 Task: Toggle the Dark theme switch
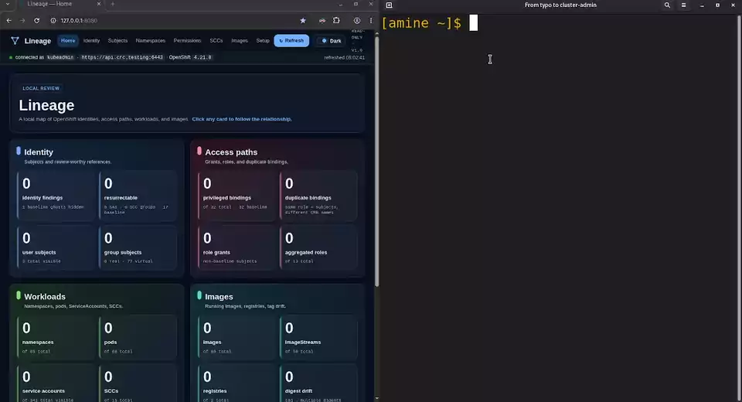click(331, 41)
